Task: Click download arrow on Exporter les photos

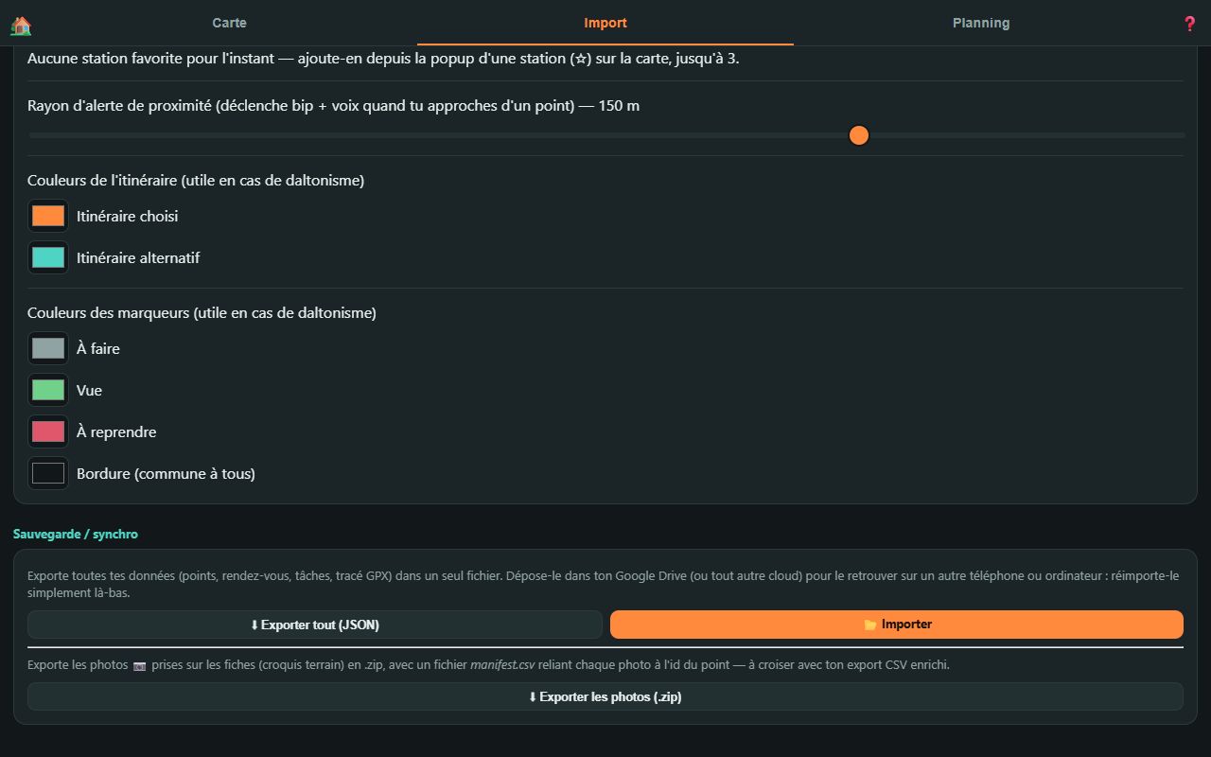Action: point(533,696)
